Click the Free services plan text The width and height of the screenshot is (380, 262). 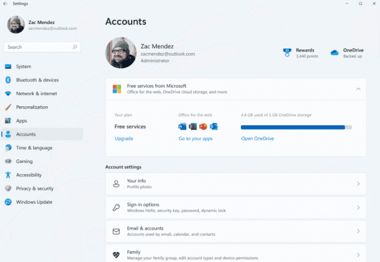(130, 126)
